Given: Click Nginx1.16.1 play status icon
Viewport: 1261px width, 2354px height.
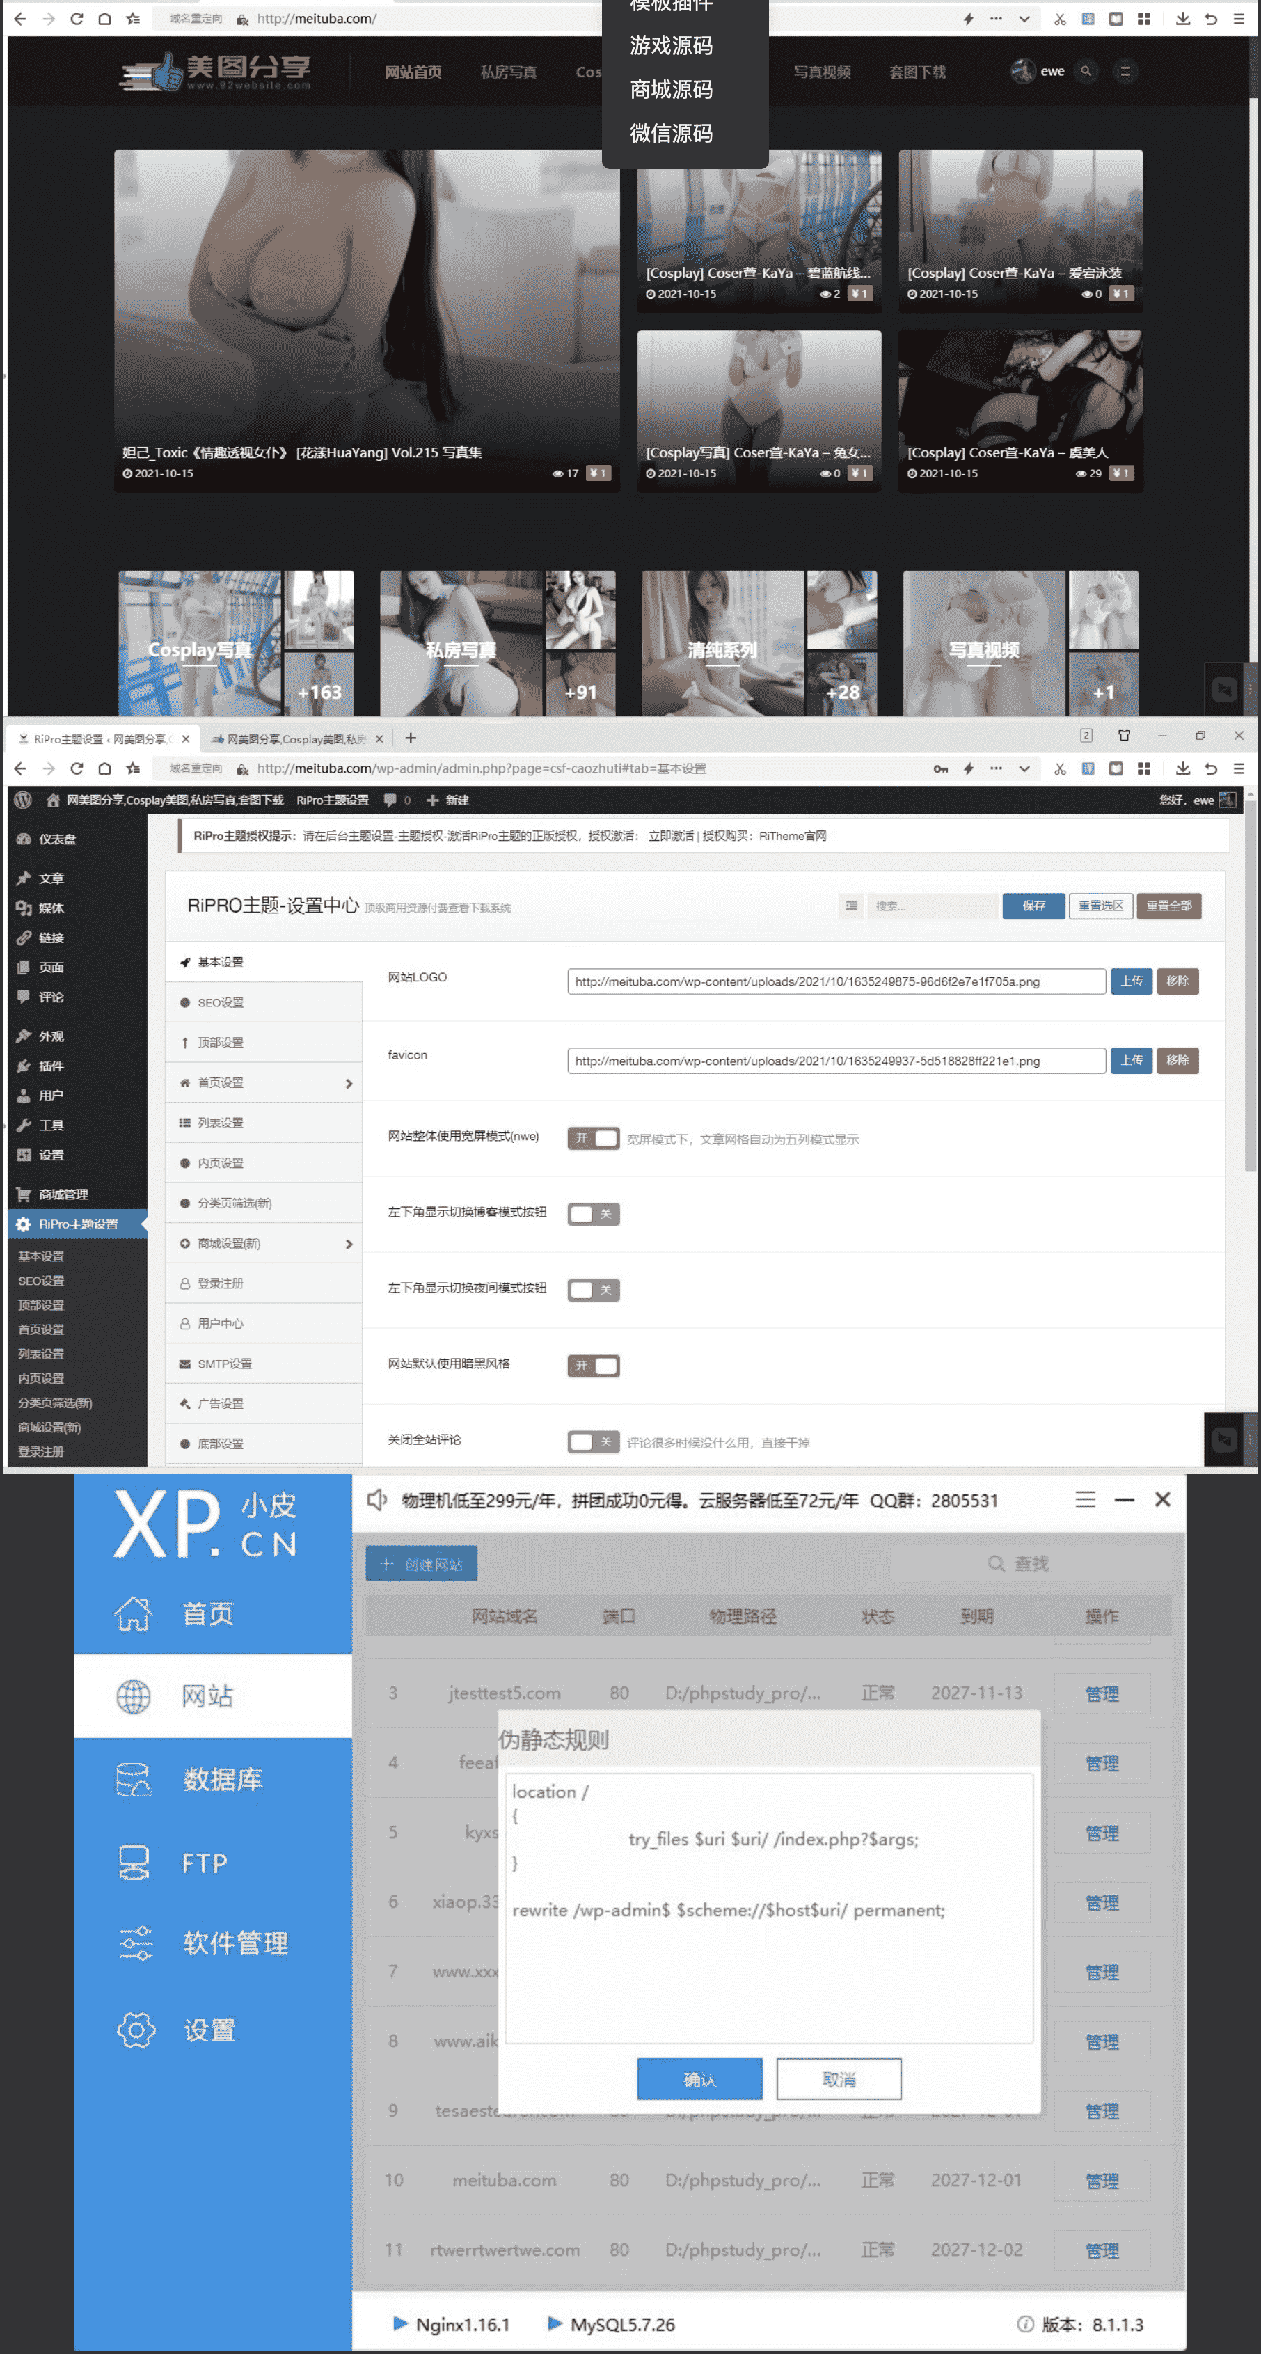Looking at the screenshot, I should coord(400,2323).
